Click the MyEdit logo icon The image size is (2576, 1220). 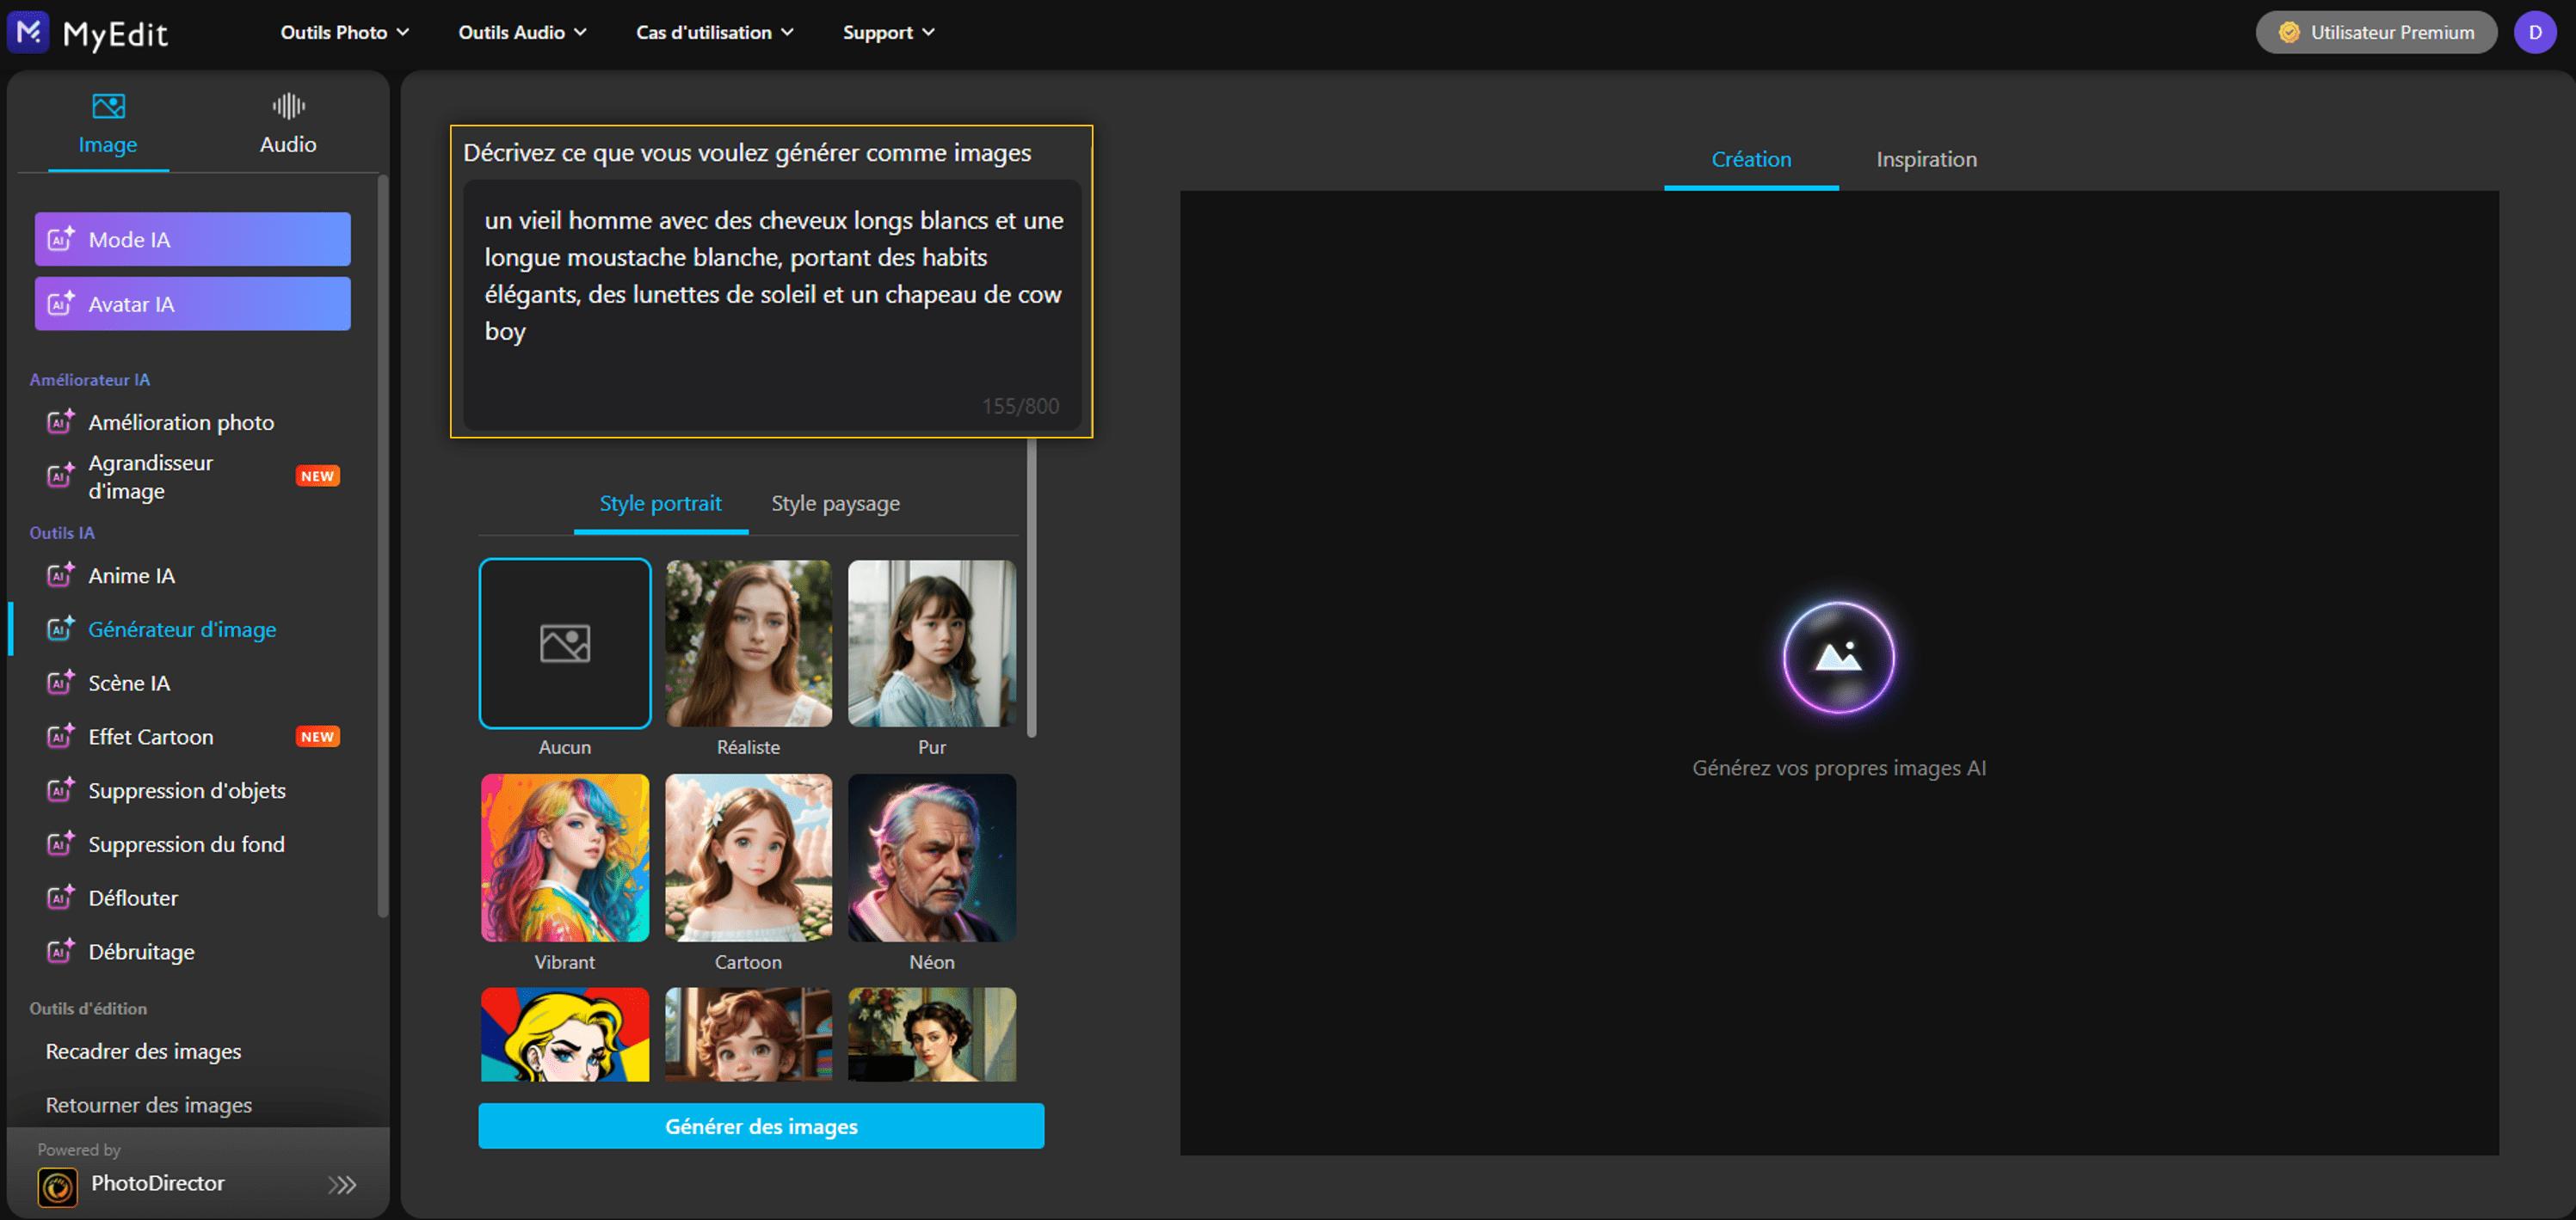point(28,32)
